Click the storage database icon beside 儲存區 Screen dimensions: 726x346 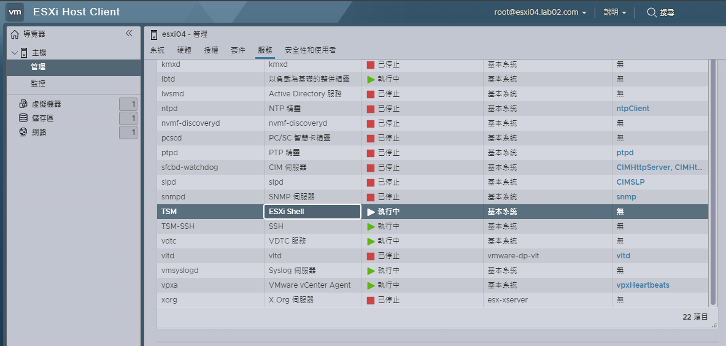point(23,118)
